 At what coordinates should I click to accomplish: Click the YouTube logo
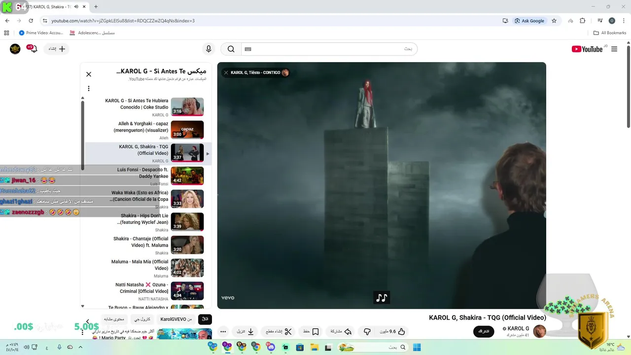(x=587, y=49)
